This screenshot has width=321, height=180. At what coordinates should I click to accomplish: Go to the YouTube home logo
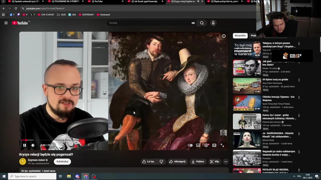click(x=21, y=23)
